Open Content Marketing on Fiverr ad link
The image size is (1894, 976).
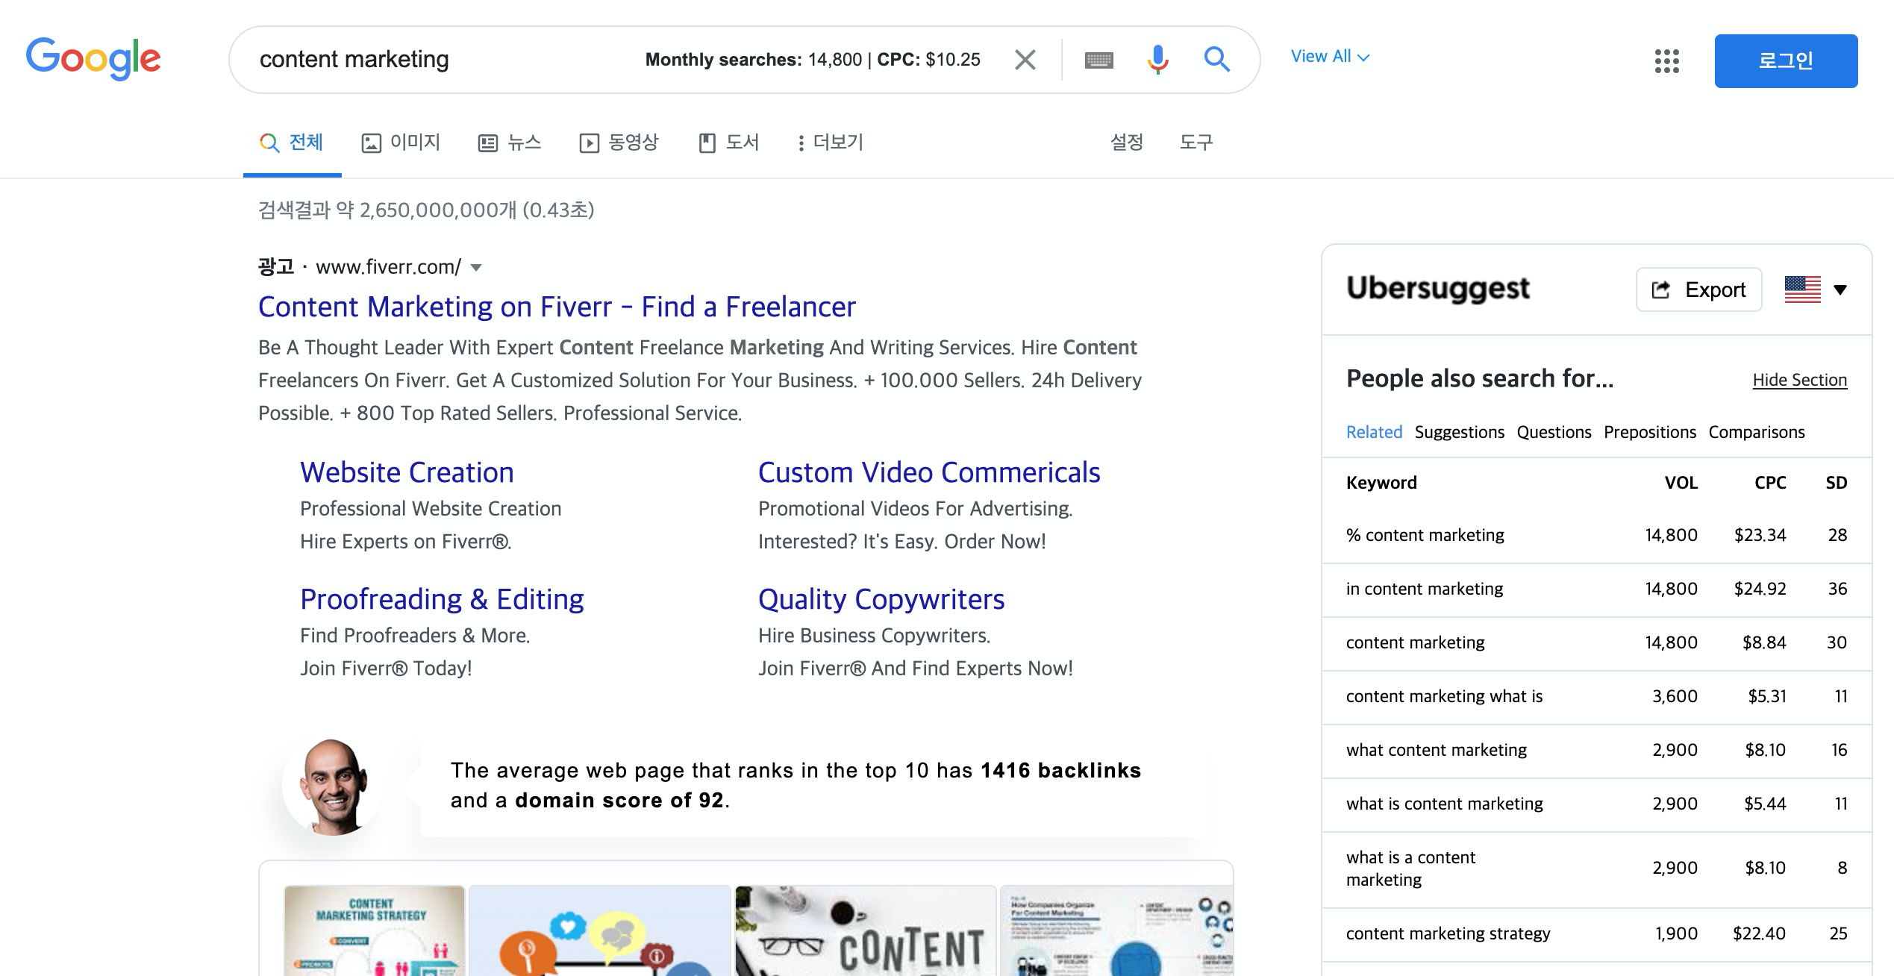557,307
